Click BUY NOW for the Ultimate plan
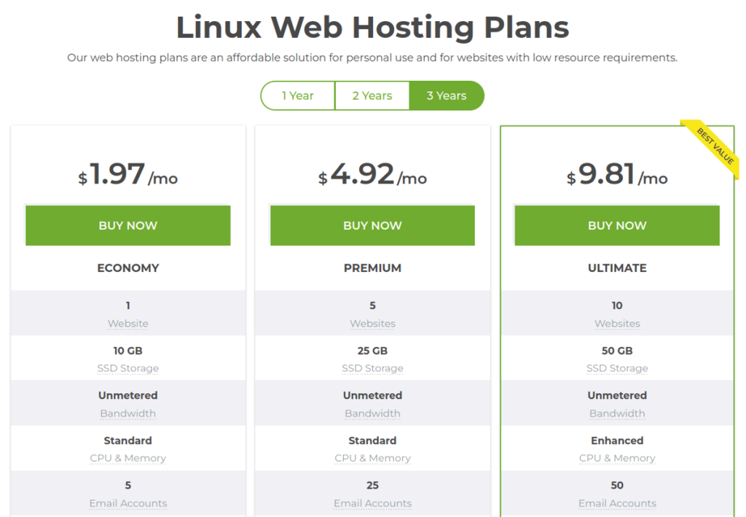746x517 pixels. (x=617, y=225)
